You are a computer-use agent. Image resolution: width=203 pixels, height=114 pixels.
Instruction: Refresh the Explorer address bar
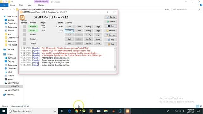tap(168, 9)
